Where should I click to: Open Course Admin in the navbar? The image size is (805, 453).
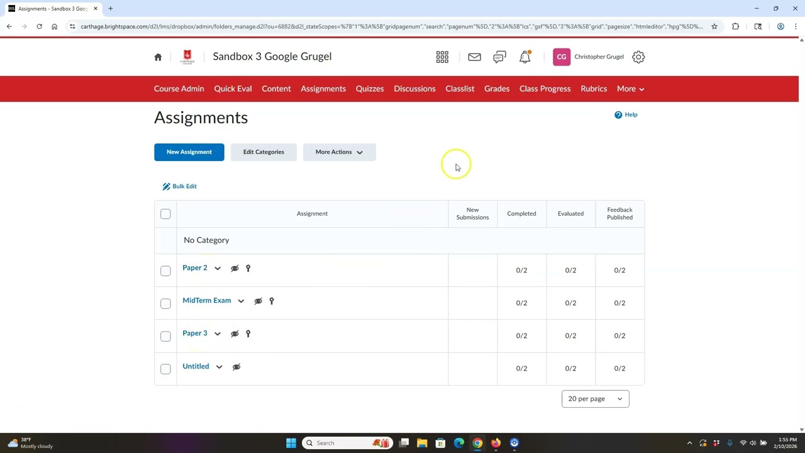tap(179, 89)
